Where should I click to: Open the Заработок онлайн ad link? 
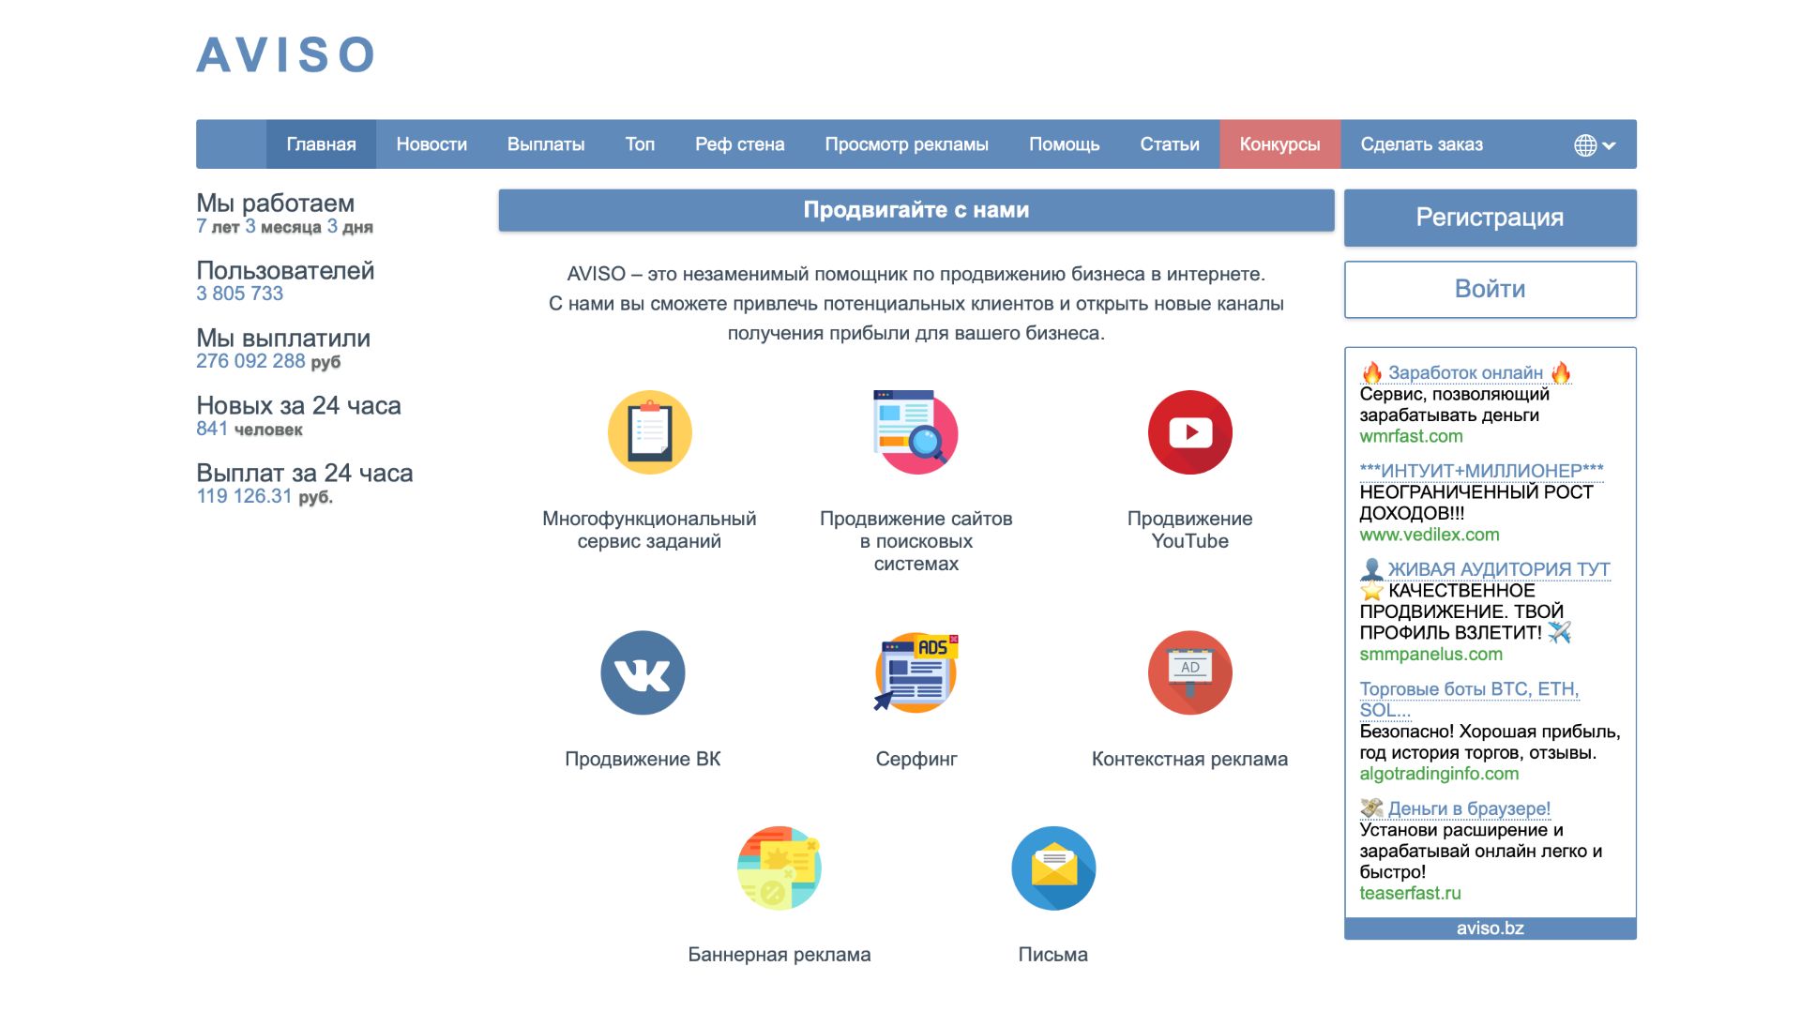coord(1466,372)
